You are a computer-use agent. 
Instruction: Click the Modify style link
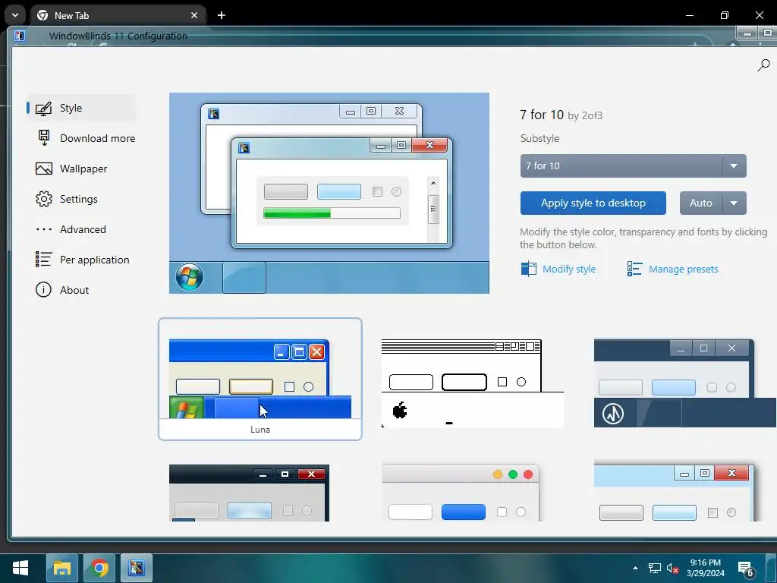569,269
